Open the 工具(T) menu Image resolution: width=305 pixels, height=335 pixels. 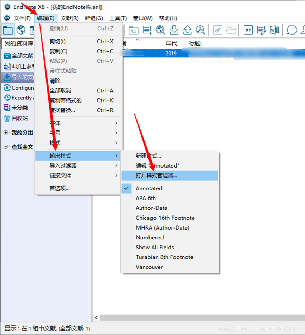pos(118,18)
